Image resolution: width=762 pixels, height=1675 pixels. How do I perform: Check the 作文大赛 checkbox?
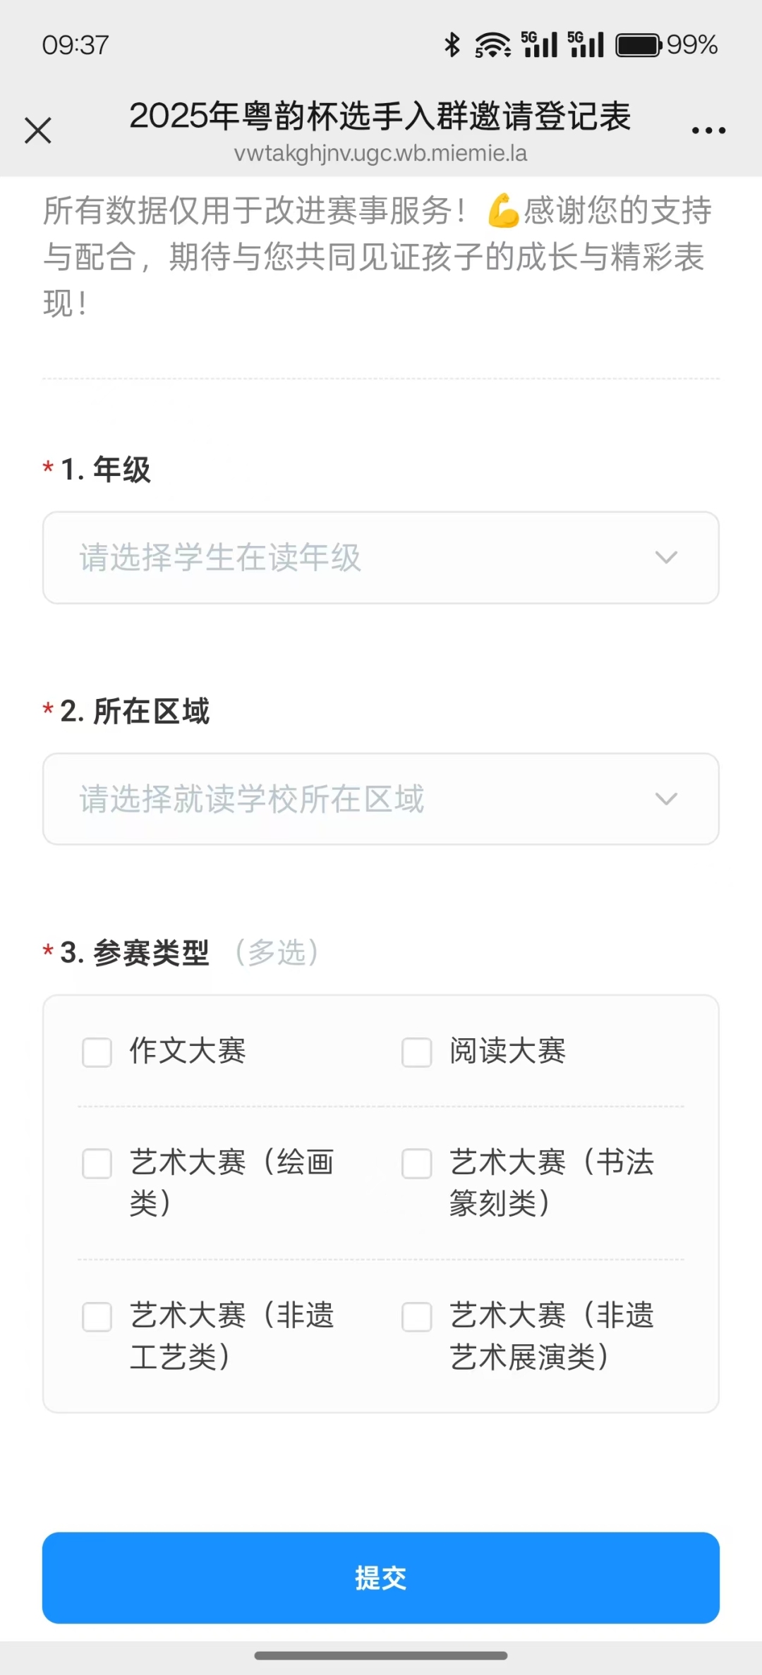[x=97, y=1052]
